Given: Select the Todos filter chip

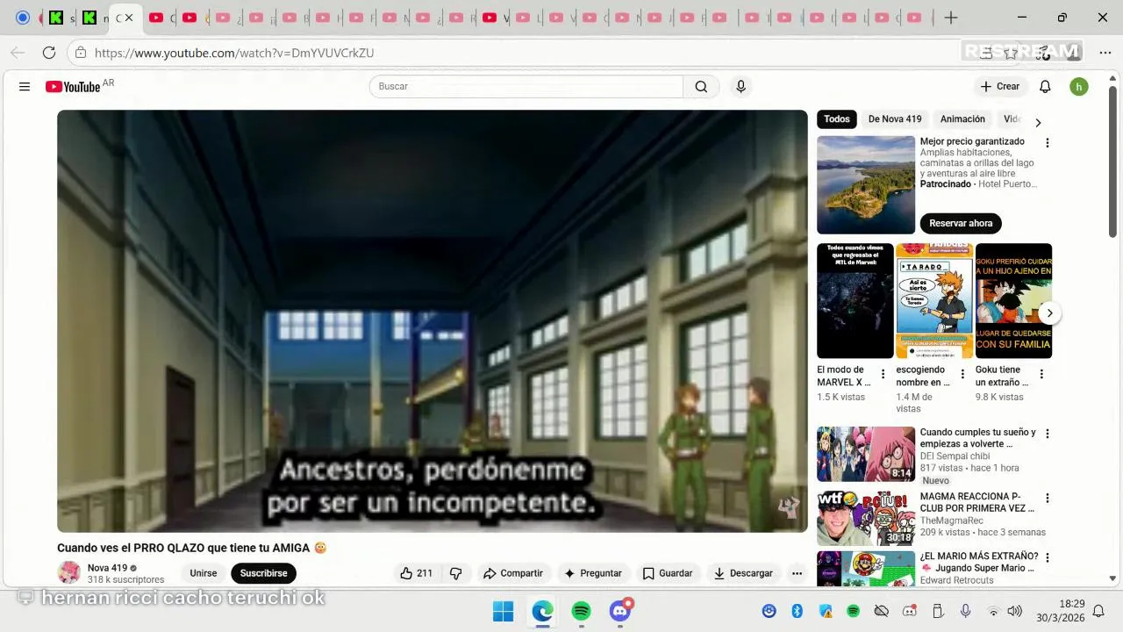Looking at the screenshot, I should [837, 119].
